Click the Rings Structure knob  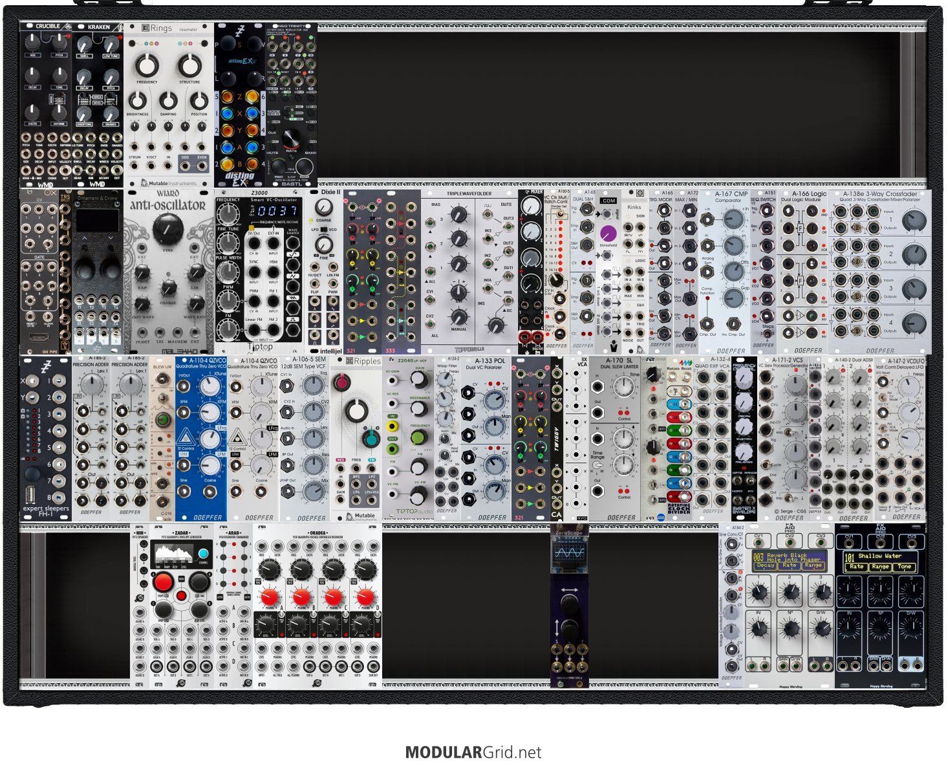coord(189,65)
